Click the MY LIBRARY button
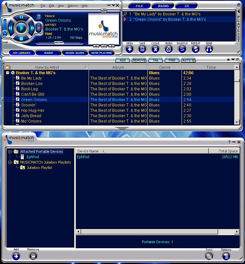This screenshot has width=245, height=264. click(22, 53)
